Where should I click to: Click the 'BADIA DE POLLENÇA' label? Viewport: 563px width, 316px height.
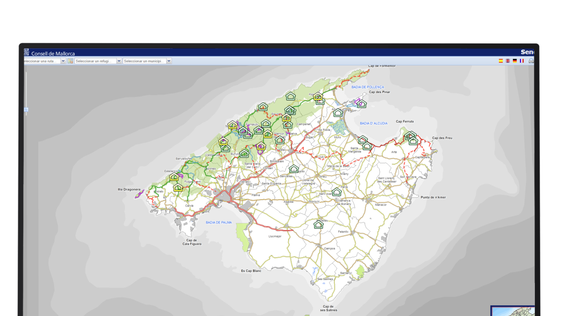(368, 87)
